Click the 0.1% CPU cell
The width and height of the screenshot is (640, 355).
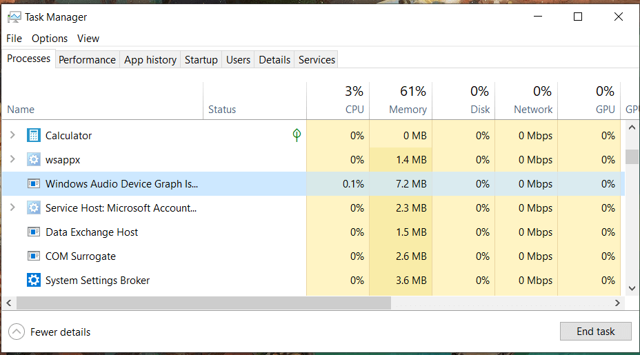point(338,183)
